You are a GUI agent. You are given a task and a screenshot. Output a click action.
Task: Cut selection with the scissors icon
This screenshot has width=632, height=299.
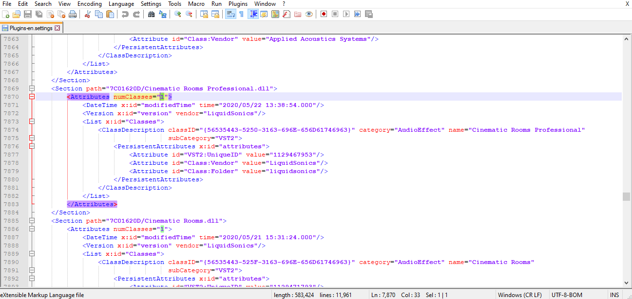tap(88, 14)
